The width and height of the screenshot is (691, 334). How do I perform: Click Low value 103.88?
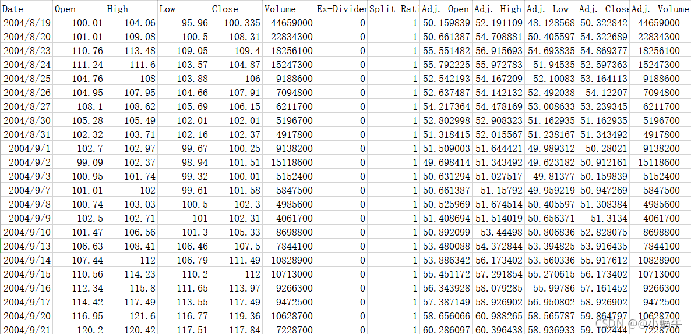[x=184, y=79]
